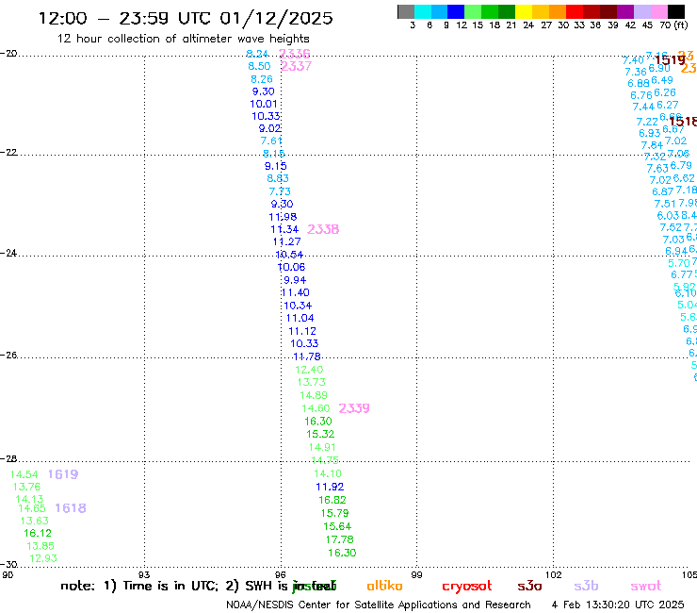697x613 pixels.
Task: Click the longitude axis label 99
Action: pos(416,575)
